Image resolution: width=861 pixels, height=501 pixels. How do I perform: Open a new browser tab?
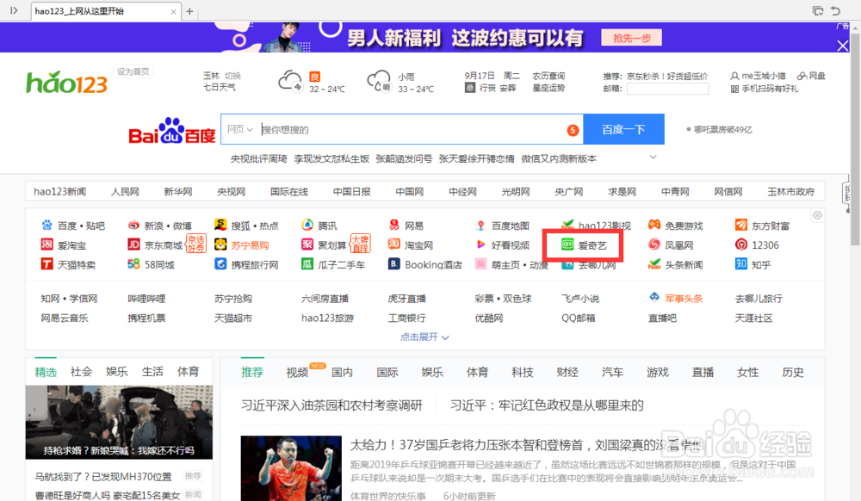click(189, 11)
